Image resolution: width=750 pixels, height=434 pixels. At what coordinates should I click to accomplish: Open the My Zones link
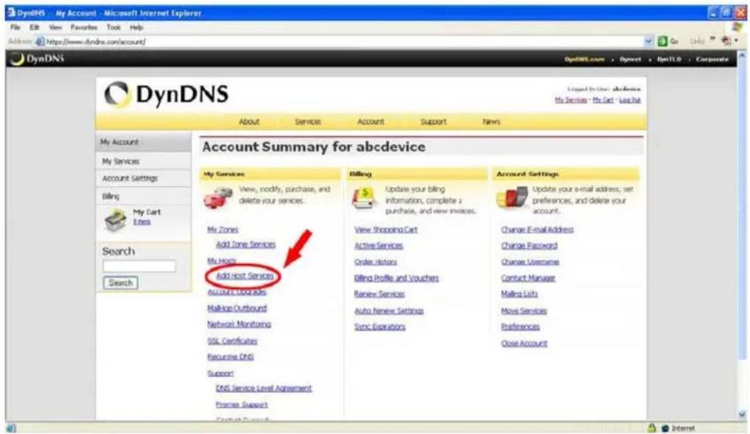pos(222,230)
